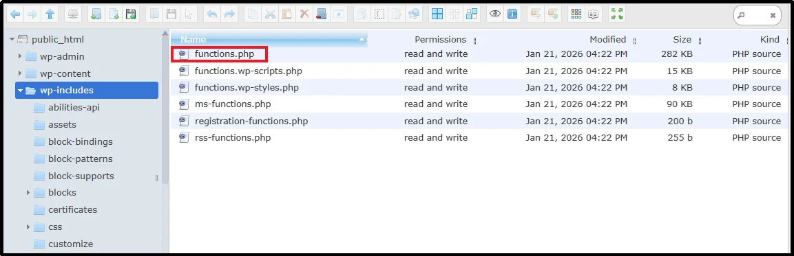Click the create archive icon
Viewport: 794px width, 256px height.
[x=552, y=14]
